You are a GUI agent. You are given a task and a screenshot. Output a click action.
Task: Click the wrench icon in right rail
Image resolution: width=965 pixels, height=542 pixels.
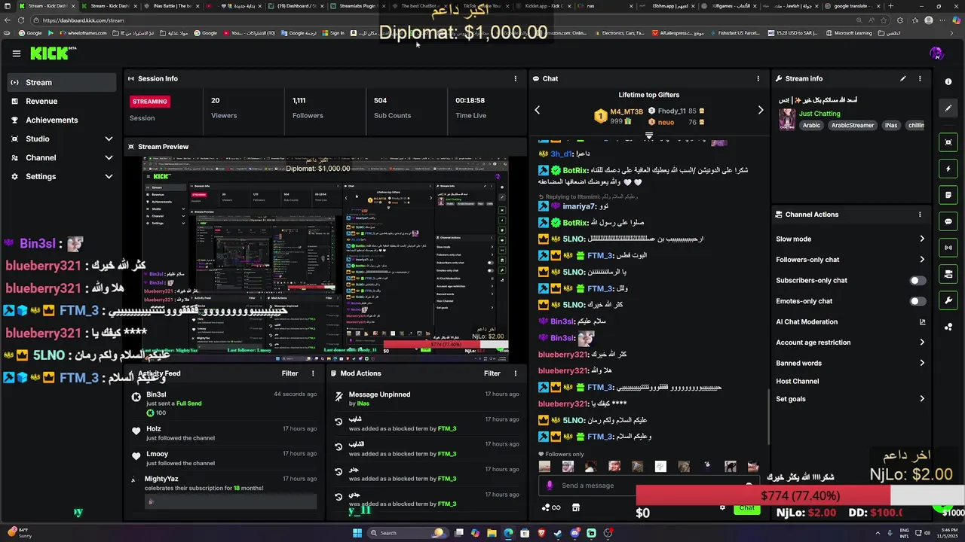[x=948, y=300]
